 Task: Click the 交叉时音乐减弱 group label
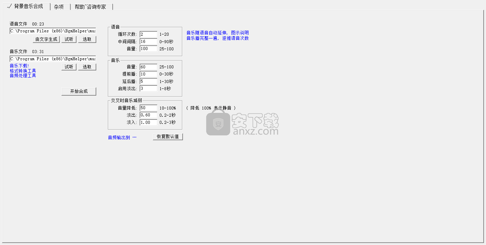[x=127, y=101]
